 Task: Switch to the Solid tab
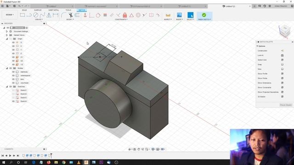(24, 10)
